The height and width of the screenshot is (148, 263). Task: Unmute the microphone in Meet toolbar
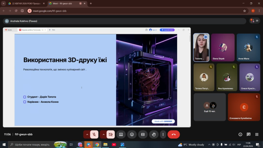(x=94, y=134)
